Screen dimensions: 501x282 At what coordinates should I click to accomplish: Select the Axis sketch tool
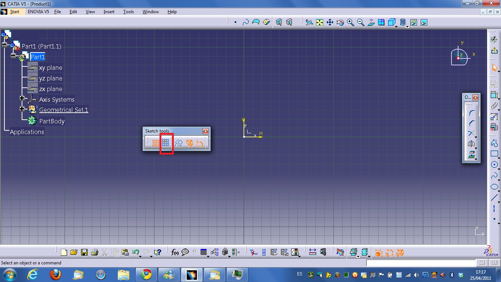coord(494,209)
